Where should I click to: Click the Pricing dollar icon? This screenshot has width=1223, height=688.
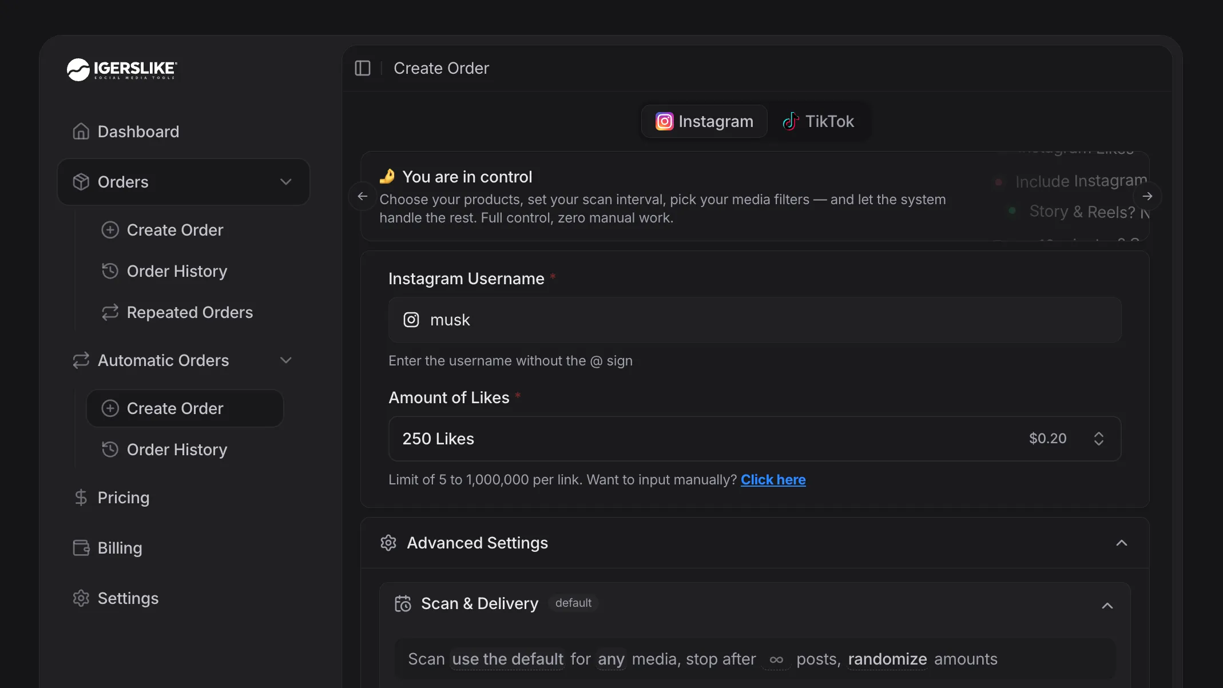coord(81,498)
